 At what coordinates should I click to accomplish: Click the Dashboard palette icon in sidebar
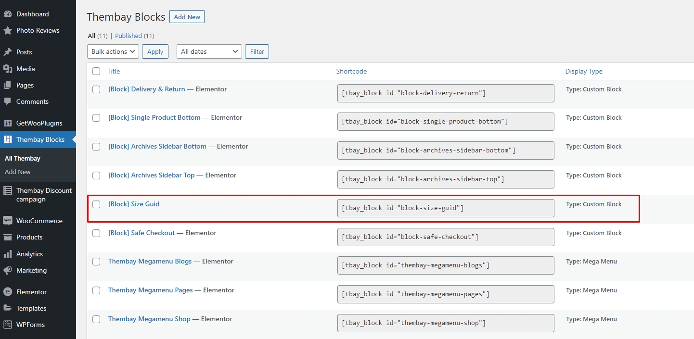8,14
